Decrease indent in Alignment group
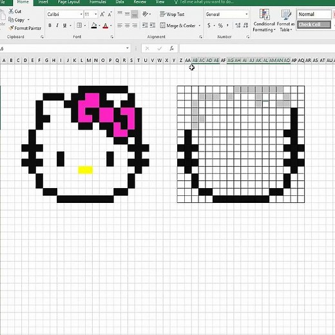335x335 pixels. 145,25
